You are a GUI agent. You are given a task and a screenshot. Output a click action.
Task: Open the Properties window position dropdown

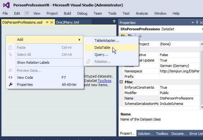[x=193, y=23]
